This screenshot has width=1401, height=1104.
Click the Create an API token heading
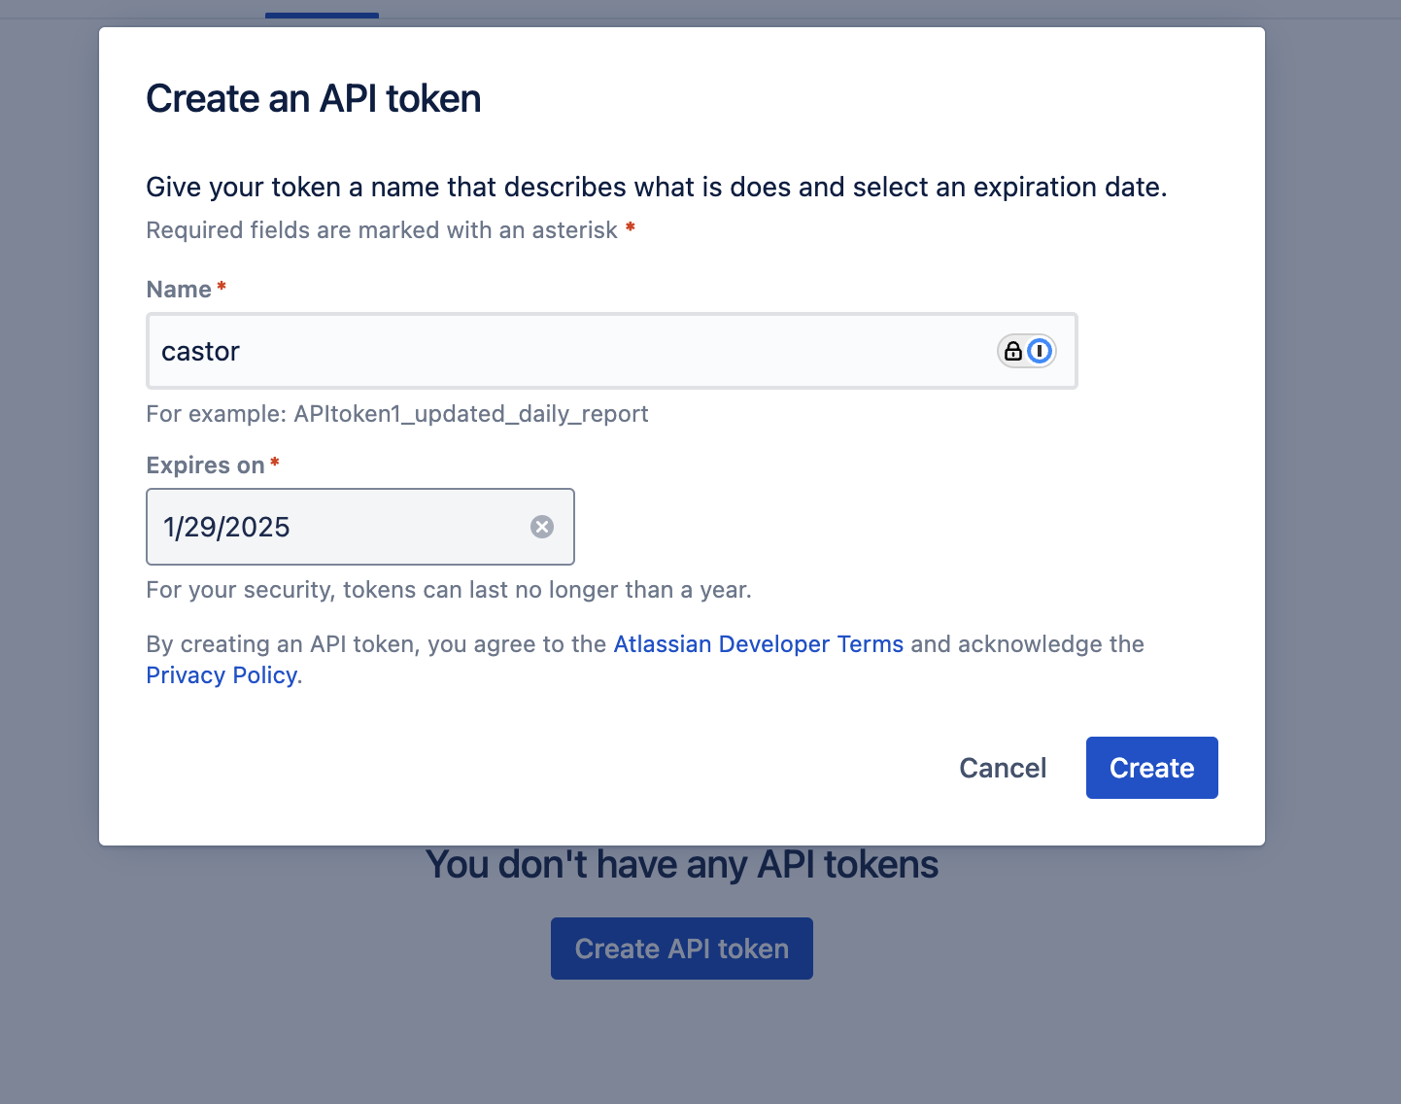tap(313, 99)
